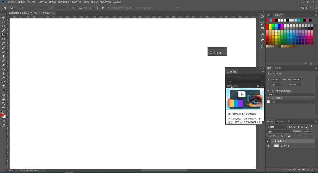Image resolution: width=318 pixels, height=173 pixels.
Task: Collapse the アートボード 1 group chevron
Action: [272, 141]
